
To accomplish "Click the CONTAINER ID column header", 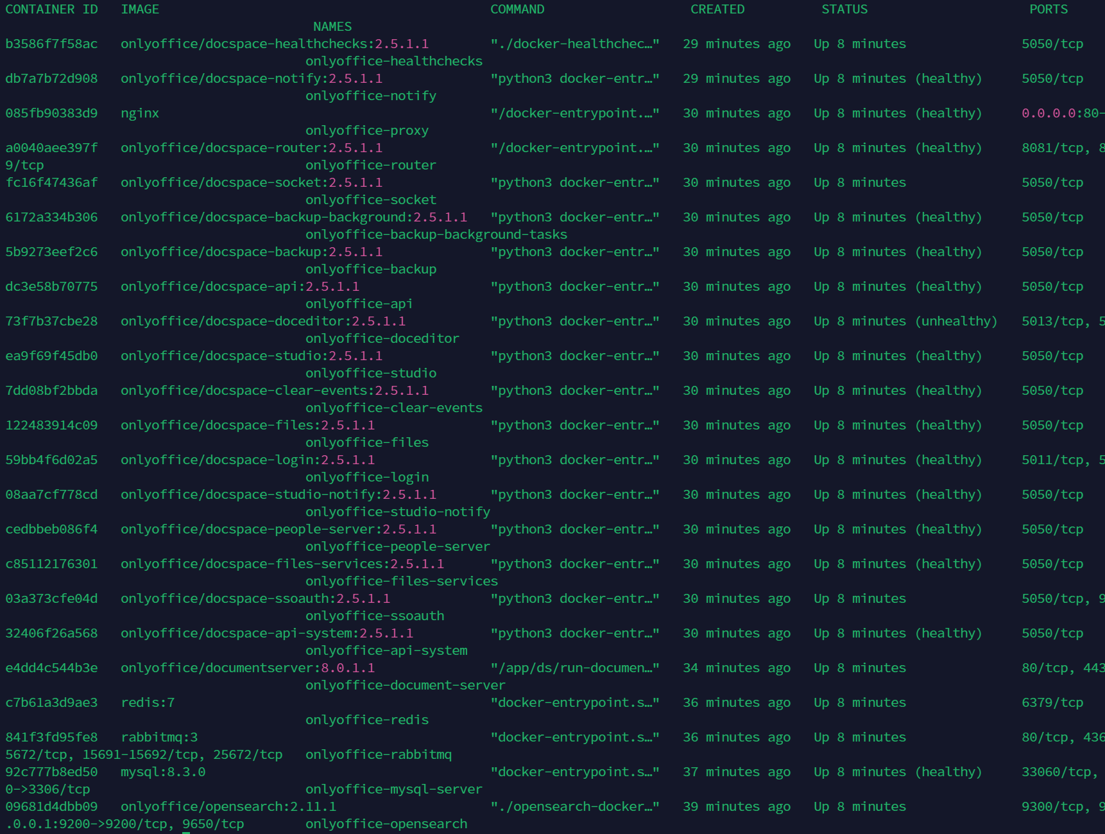I will [x=51, y=9].
